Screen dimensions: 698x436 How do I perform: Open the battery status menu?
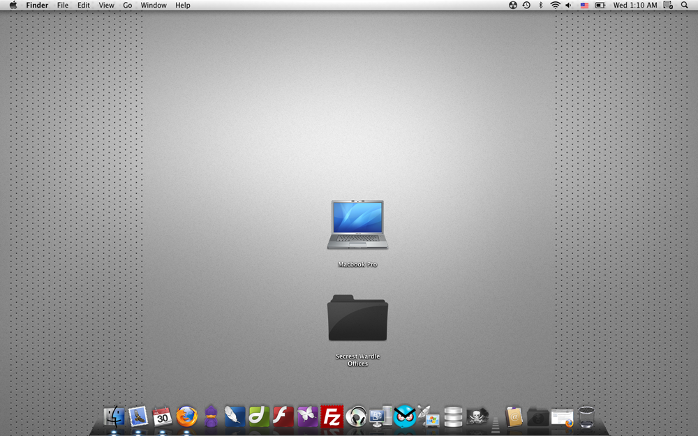pos(600,5)
